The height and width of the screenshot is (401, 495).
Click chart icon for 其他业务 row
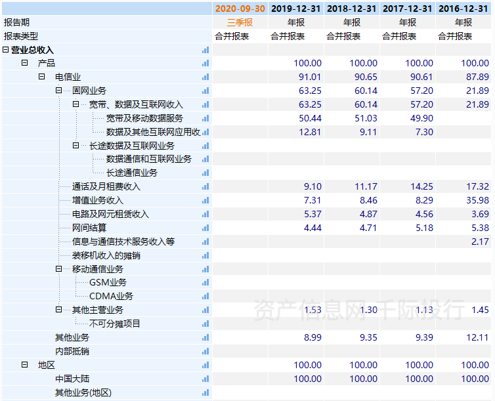pyautogui.click(x=205, y=337)
